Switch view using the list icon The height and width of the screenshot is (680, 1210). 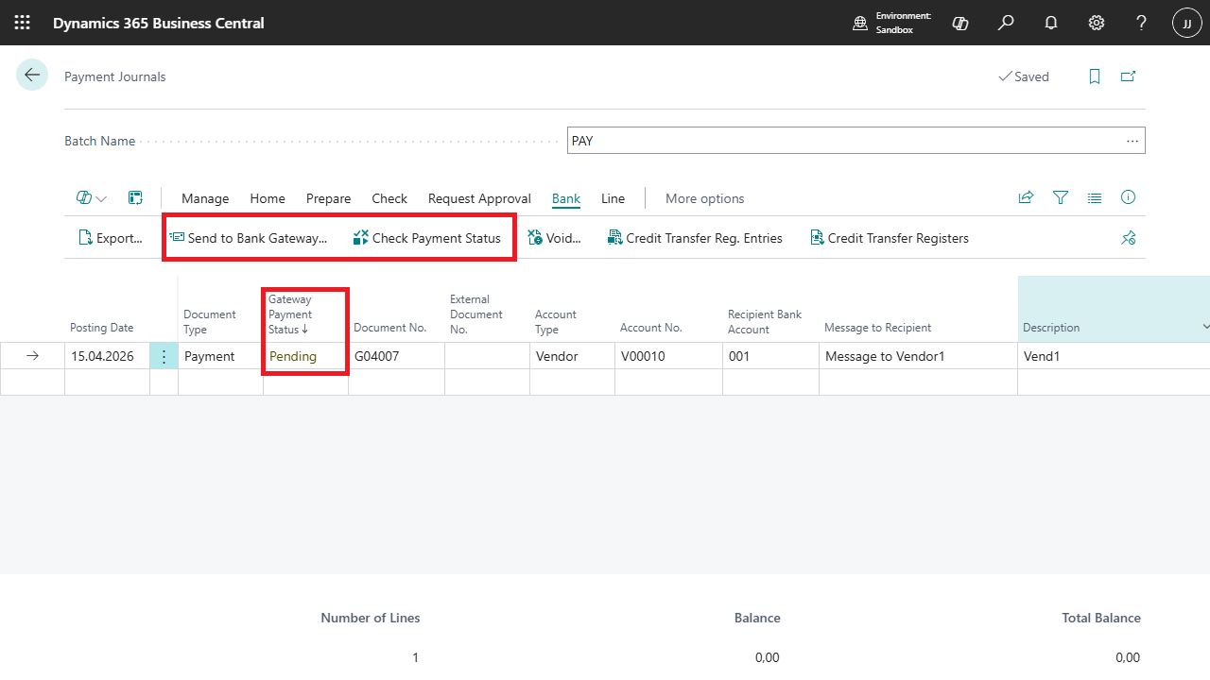tap(1094, 197)
